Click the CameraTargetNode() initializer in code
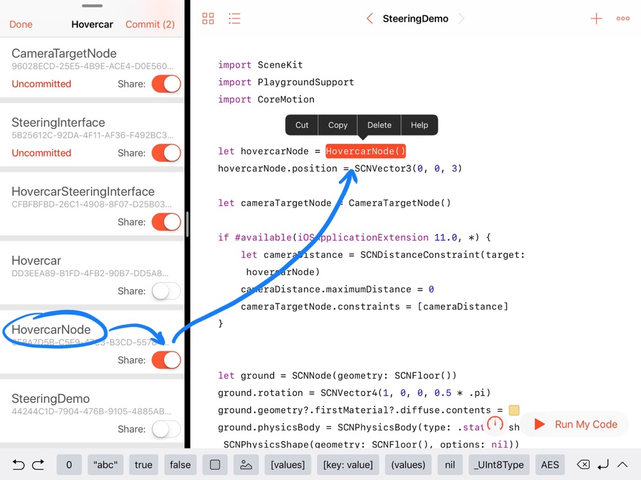This screenshot has width=641, height=480. (399, 203)
